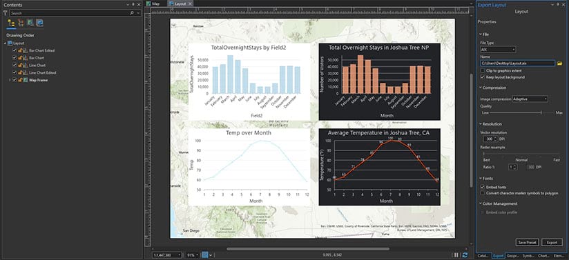Click the lock icon for Bar Chart Edited

20,50
